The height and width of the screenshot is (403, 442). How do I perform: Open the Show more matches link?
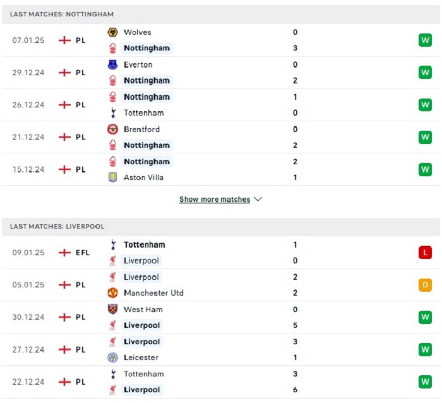pyautogui.click(x=215, y=200)
